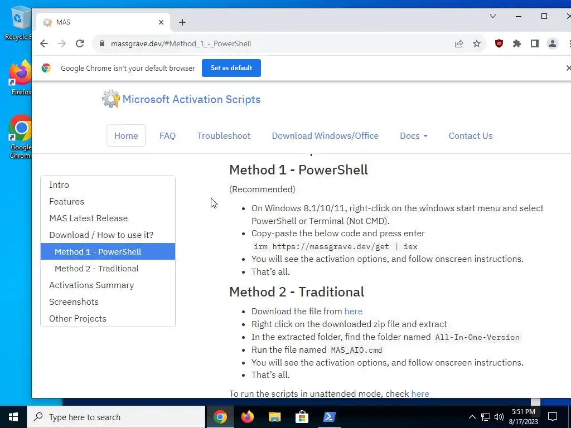Show hidden tray icons chevron

coord(472,417)
